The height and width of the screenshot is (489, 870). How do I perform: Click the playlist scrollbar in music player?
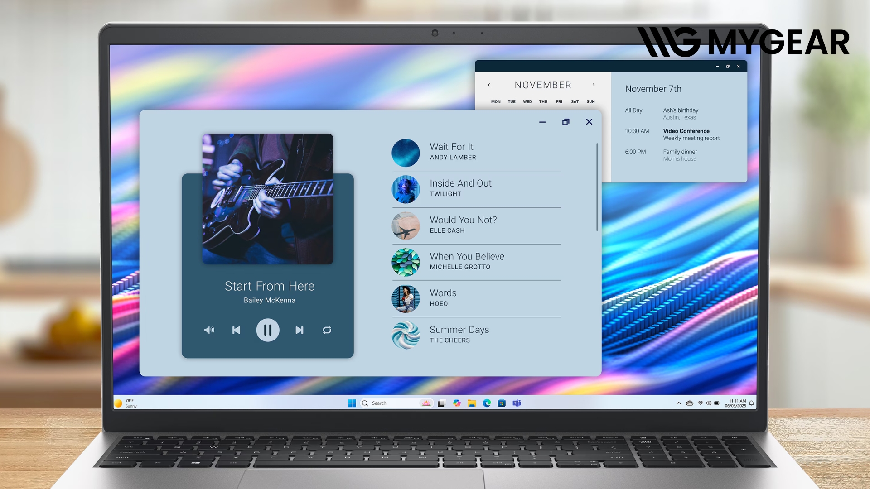pos(597,187)
